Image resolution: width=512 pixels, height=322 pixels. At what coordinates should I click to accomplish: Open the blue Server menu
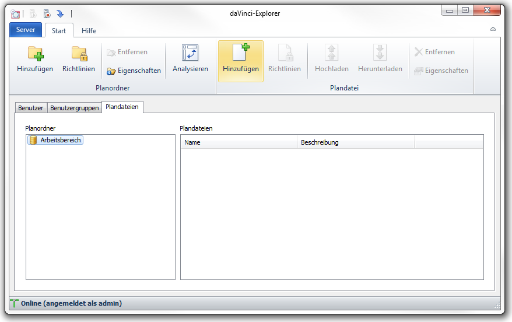[26, 30]
